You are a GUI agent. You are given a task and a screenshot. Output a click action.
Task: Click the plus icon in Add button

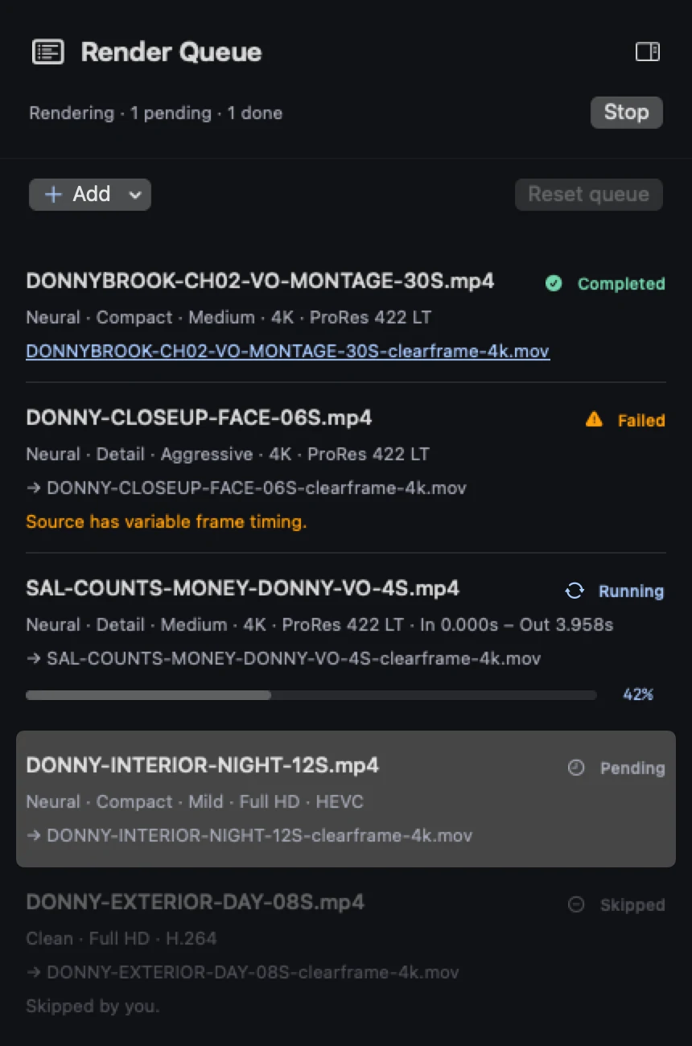click(53, 195)
